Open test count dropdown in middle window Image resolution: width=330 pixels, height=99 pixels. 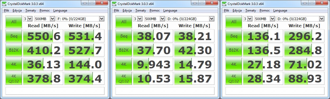click(138, 19)
